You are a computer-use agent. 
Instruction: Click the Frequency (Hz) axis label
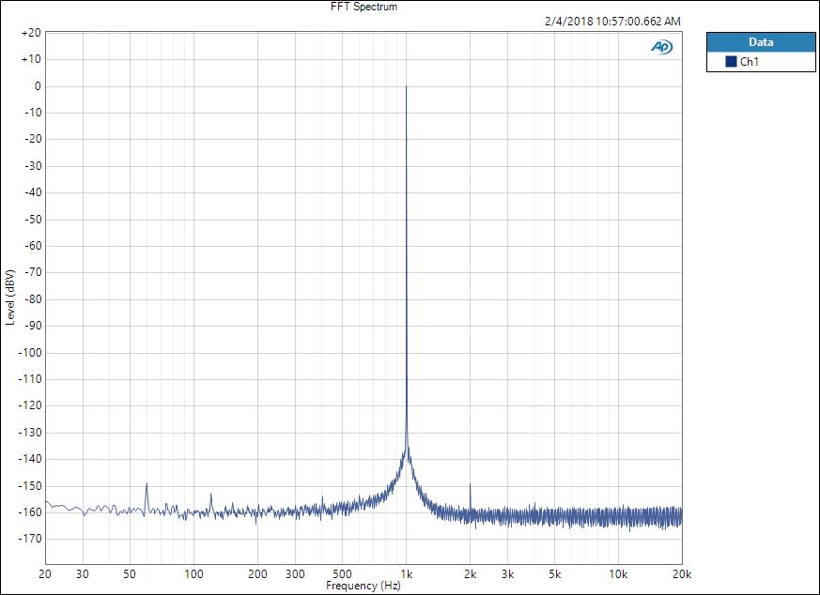363,586
